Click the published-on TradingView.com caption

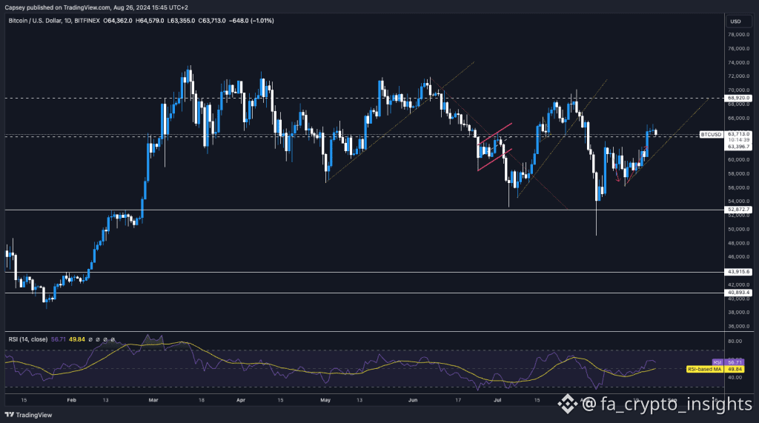click(96, 7)
